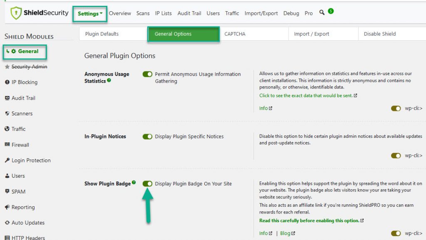Toggle Display Plugin Badge On Your Site
This screenshot has height=240, width=426.
point(148,183)
